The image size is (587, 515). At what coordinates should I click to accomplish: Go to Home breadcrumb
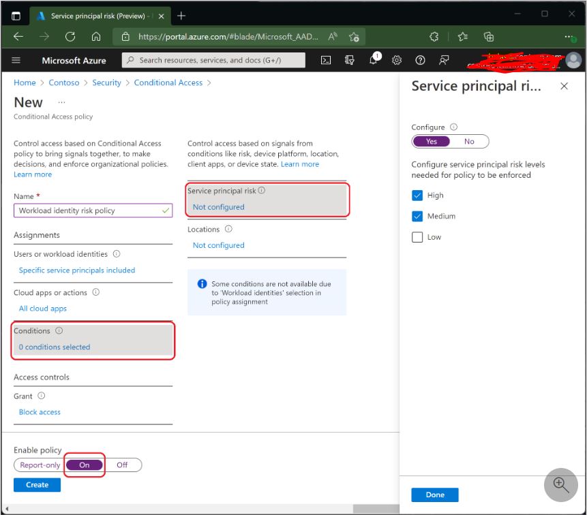point(25,82)
